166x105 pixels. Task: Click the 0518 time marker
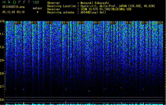pos(128,23)
